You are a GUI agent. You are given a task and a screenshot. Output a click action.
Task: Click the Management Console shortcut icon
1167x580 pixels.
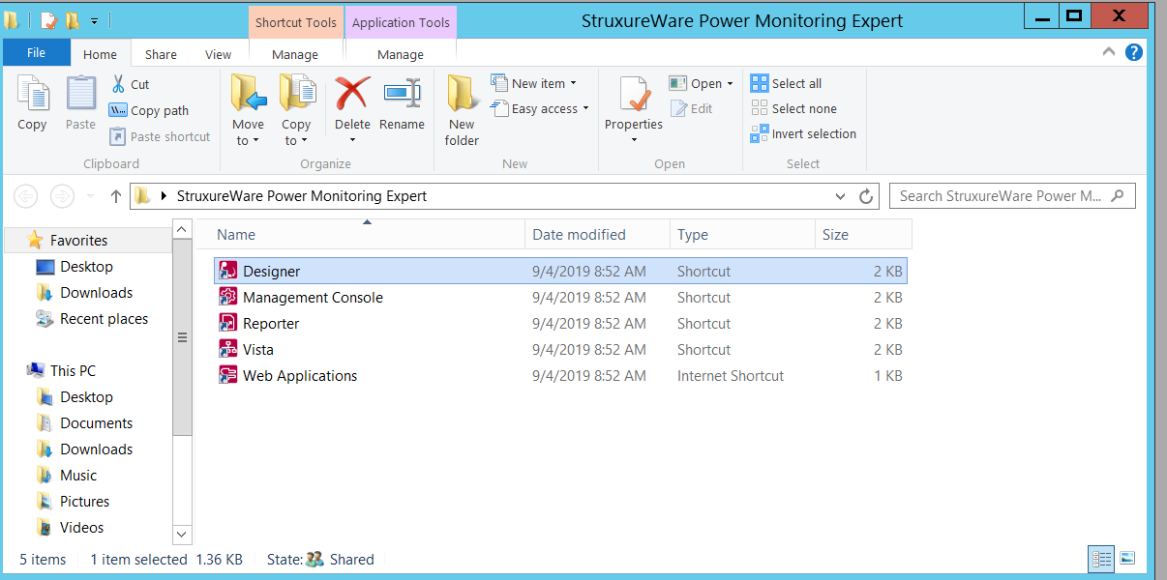pyautogui.click(x=228, y=298)
